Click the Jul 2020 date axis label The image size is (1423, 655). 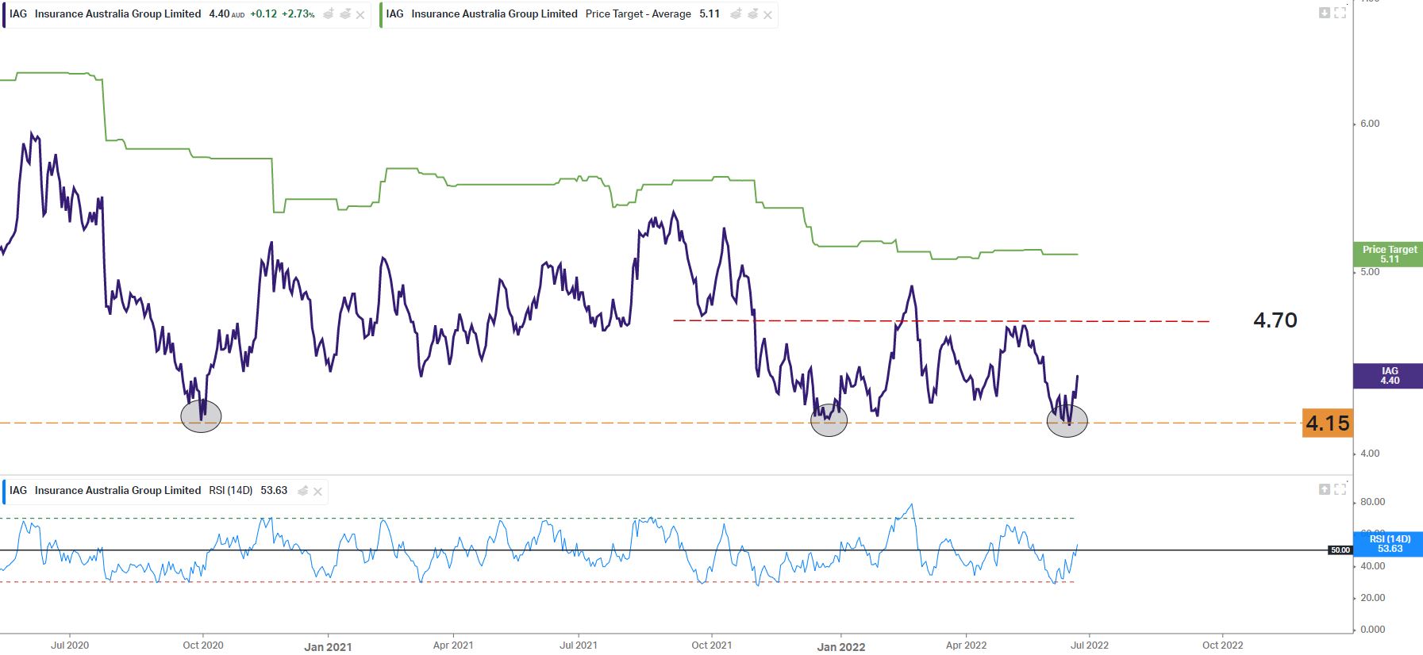pos(70,645)
